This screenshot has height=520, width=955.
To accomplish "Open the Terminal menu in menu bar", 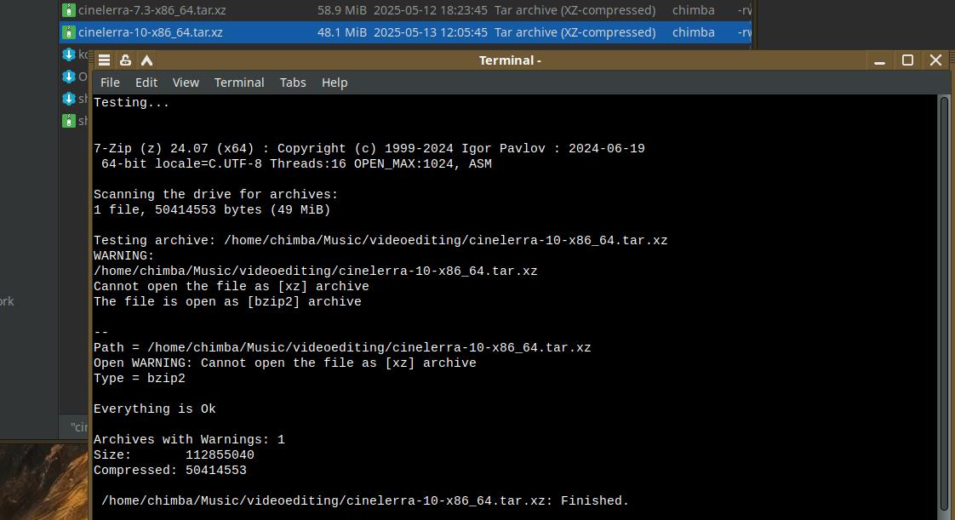I will pos(238,83).
